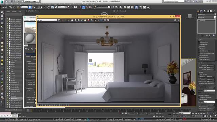Screen dimensions: 217x122
Task: Click Key Filters button
Action: pos(186,116)
